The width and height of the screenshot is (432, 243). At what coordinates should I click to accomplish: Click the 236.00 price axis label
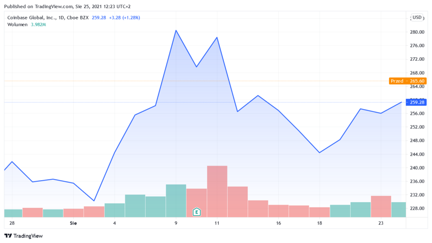tap(417, 181)
